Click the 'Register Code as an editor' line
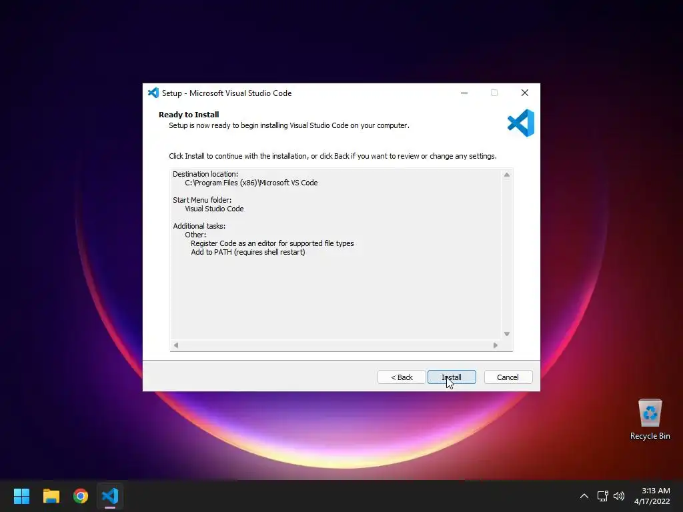Screen dimensions: 683x512 pyautogui.click(x=272, y=243)
